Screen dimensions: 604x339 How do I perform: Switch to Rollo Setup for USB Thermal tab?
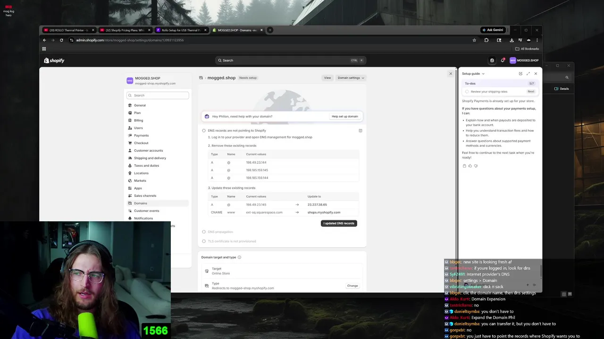181,30
